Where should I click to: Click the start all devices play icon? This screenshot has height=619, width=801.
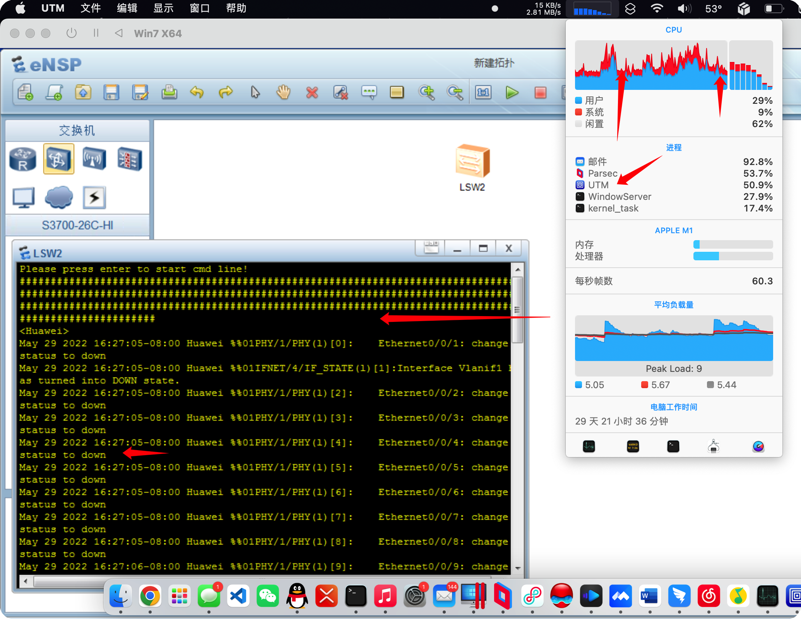pyautogui.click(x=512, y=93)
